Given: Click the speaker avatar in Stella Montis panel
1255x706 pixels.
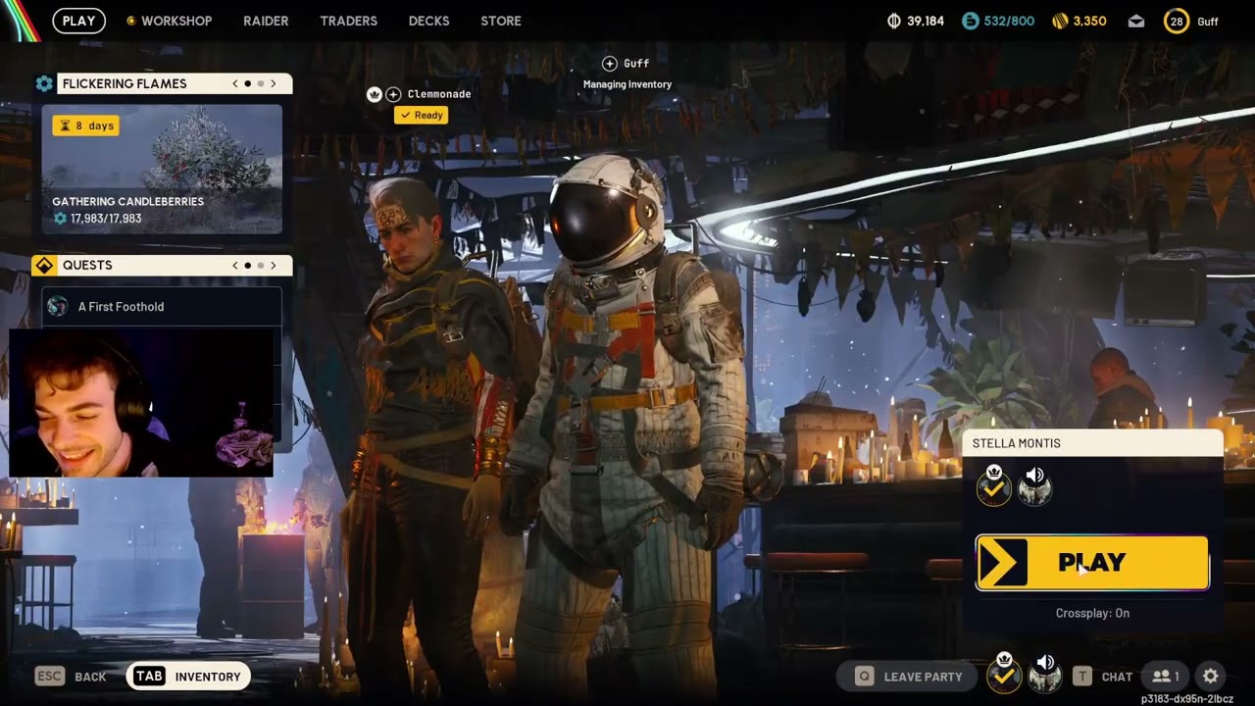Looking at the screenshot, I should pyautogui.click(x=1035, y=486).
